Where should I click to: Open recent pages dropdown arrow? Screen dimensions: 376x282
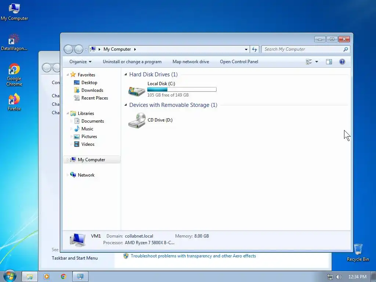pos(86,50)
